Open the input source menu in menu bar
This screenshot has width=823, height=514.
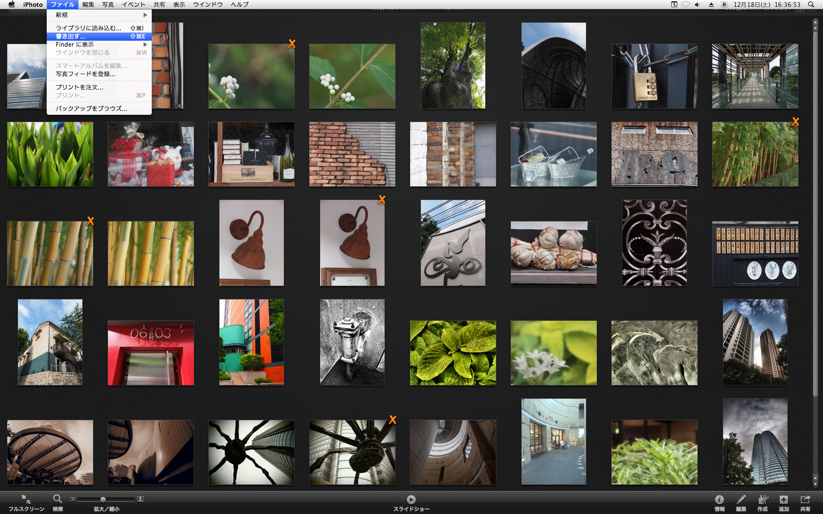tap(724, 4)
